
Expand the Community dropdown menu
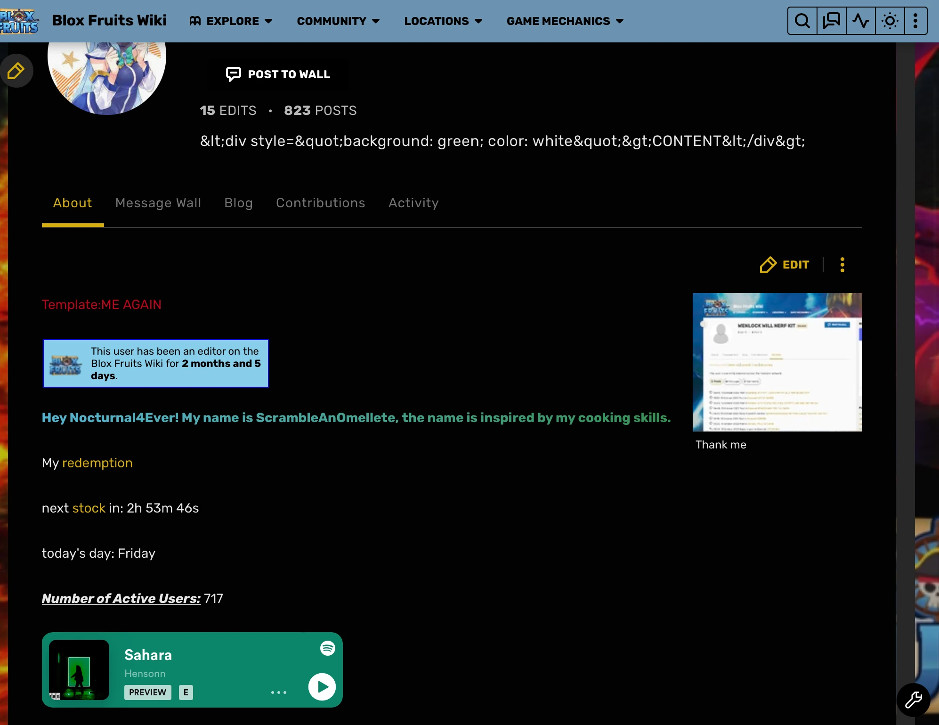pyautogui.click(x=338, y=21)
